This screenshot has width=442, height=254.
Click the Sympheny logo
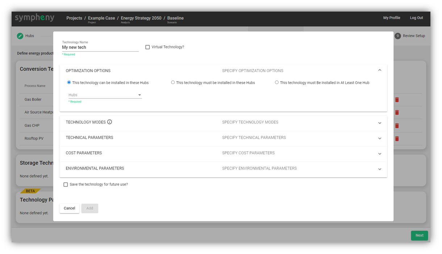point(34,18)
